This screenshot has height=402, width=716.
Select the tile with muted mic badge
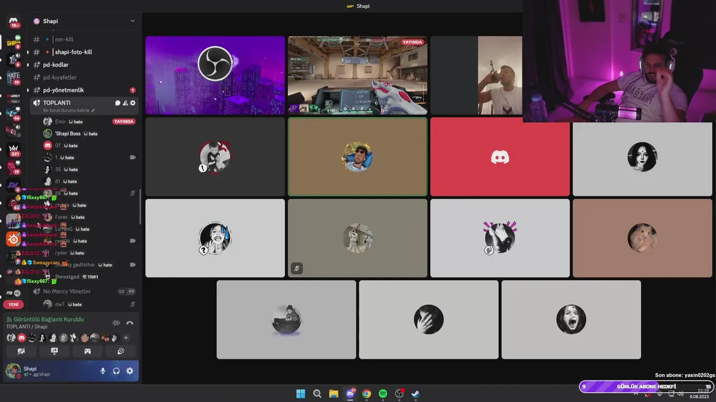click(357, 238)
